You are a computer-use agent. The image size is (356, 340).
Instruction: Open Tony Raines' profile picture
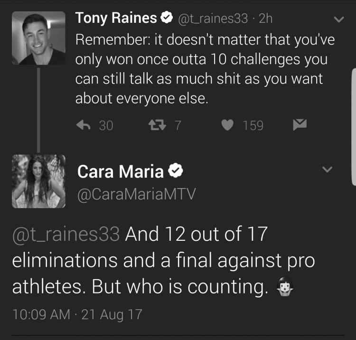pos(38,38)
